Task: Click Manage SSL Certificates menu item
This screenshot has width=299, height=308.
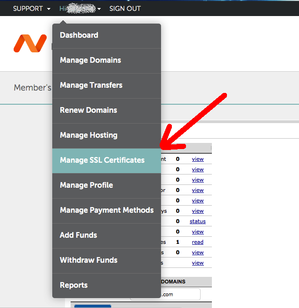Action: click(107, 161)
